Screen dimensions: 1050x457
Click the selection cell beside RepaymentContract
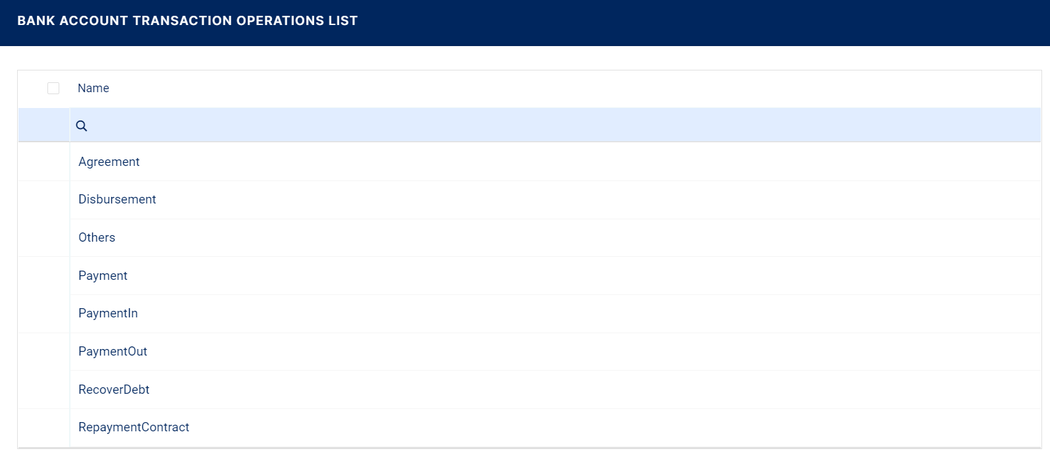(43, 427)
